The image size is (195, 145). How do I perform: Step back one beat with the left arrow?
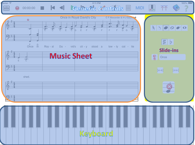point(62,8)
